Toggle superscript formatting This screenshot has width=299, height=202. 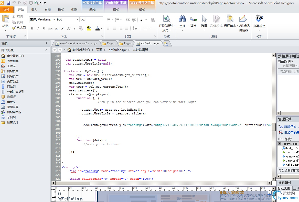(x=62, y=28)
